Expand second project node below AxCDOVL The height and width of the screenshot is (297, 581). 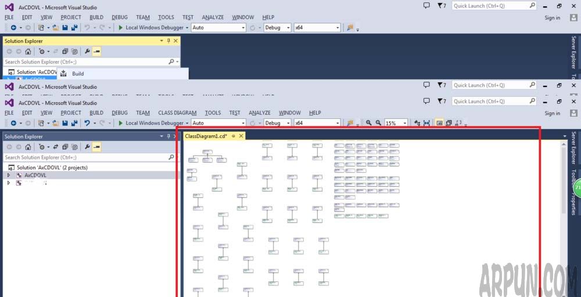(9, 183)
